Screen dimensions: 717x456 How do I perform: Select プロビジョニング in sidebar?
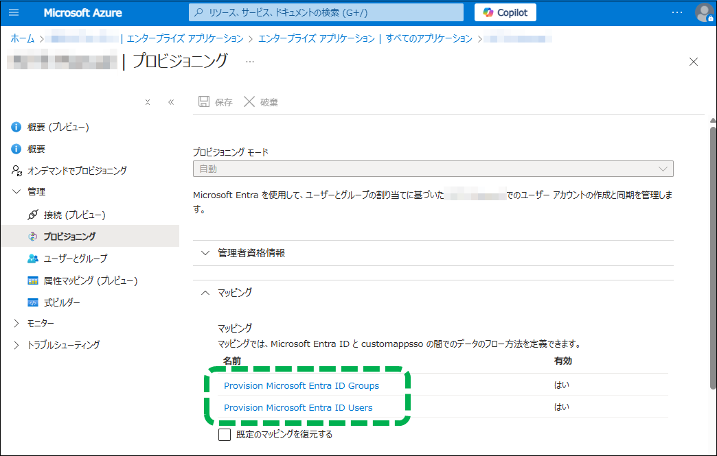(69, 237)
